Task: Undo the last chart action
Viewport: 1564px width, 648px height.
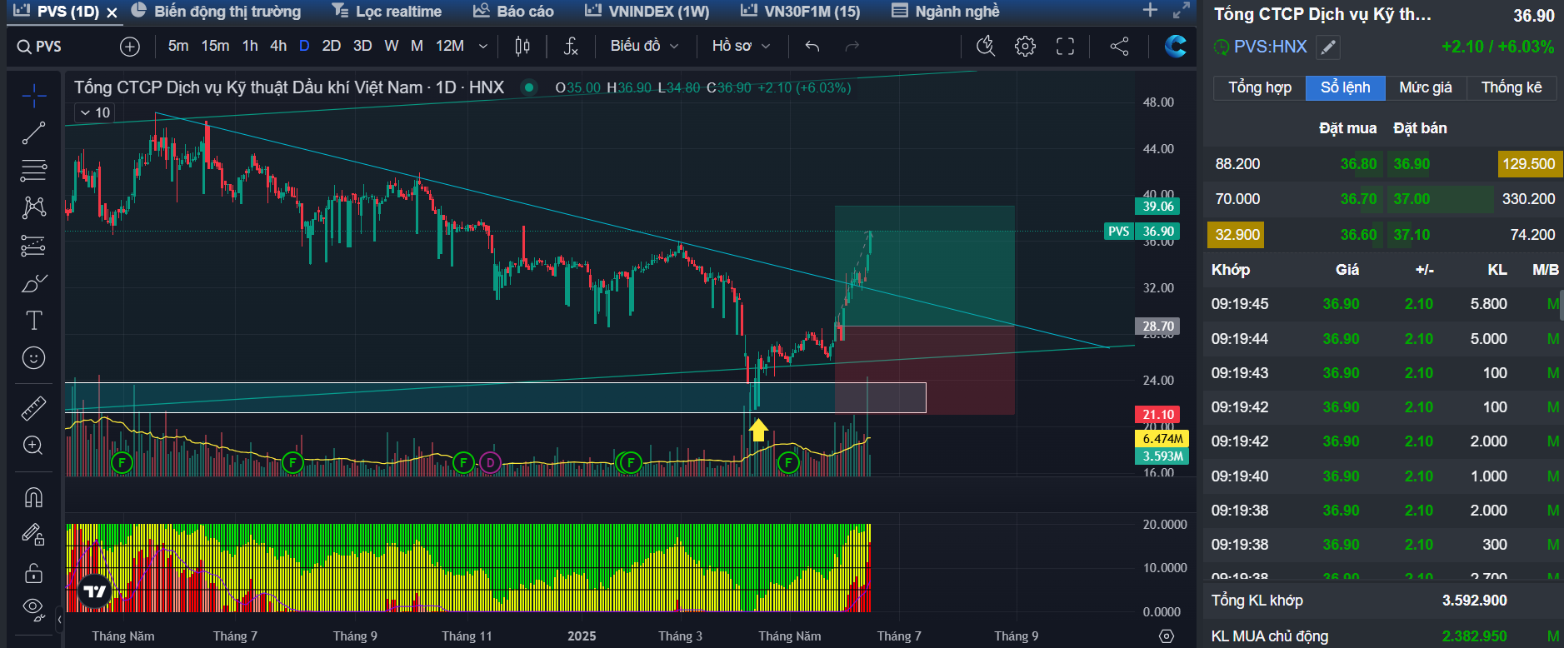Action: point(812,47)
